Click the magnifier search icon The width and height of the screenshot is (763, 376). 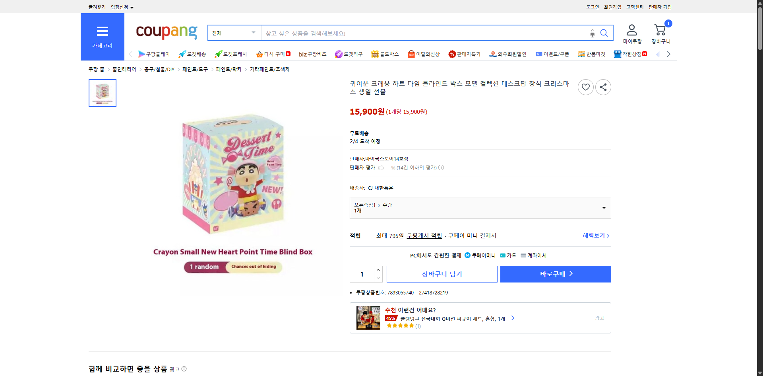[604, 33]
